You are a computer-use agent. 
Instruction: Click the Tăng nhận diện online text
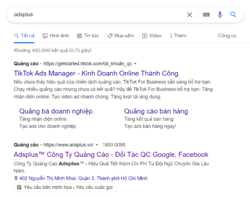pyautogui.click(x=43, y=119)
